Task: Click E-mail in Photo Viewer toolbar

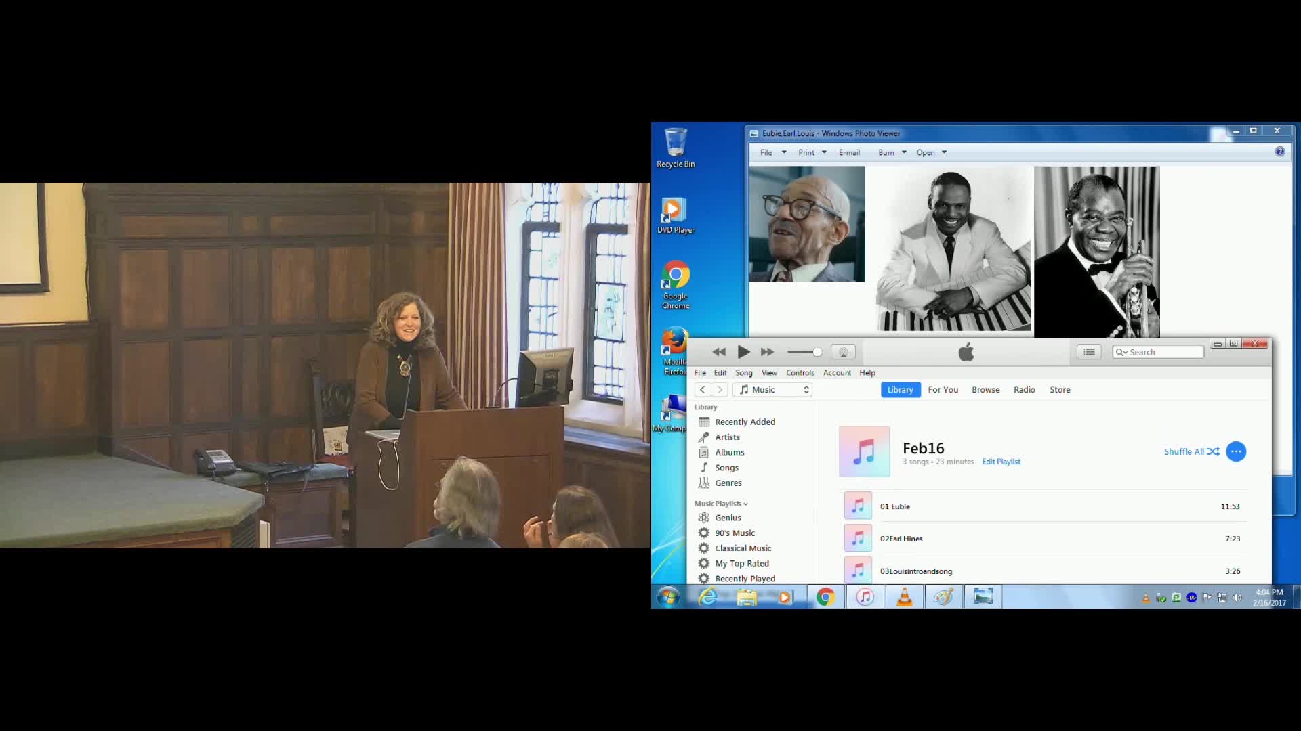Action: click(849, 153)
